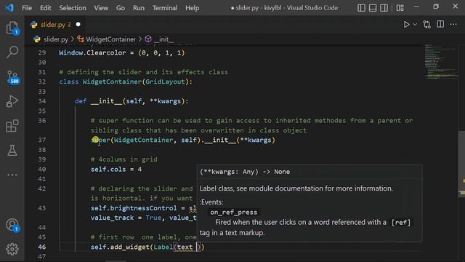Open the Selection menu
Screen dimensions: 465x262
73,8
